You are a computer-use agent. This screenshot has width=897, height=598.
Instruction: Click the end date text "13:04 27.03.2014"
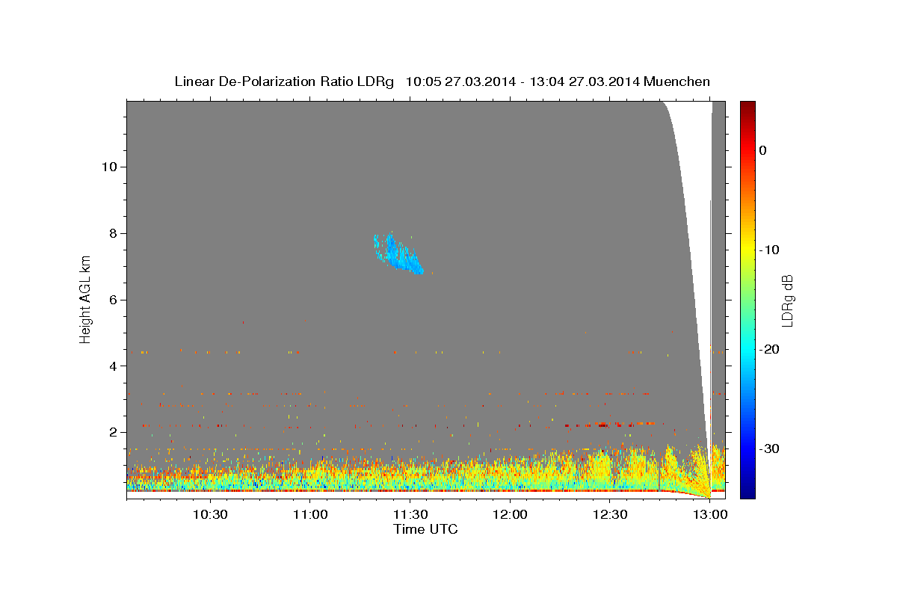[x=585, y=81]
